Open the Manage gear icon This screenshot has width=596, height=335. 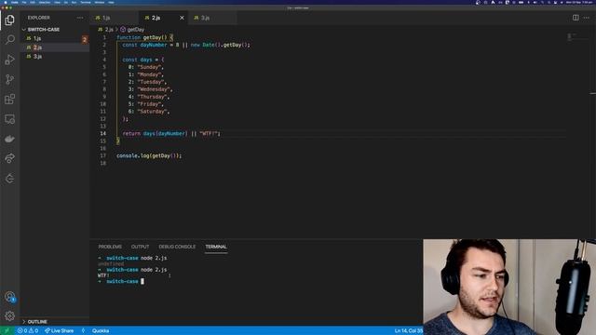10,315
